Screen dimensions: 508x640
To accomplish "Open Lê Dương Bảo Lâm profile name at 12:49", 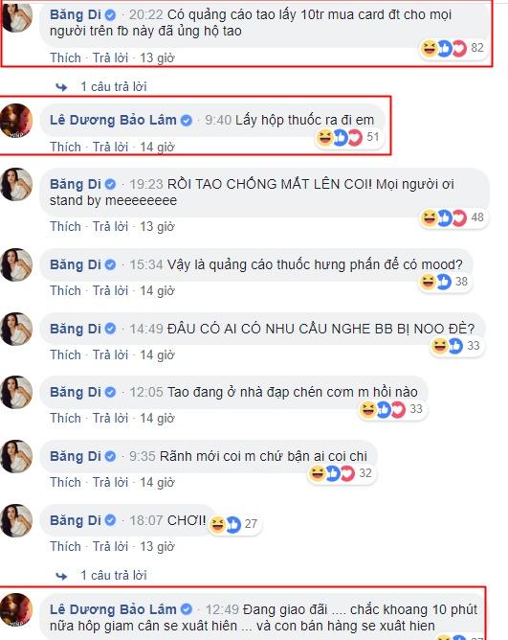I will click(113, 609).
